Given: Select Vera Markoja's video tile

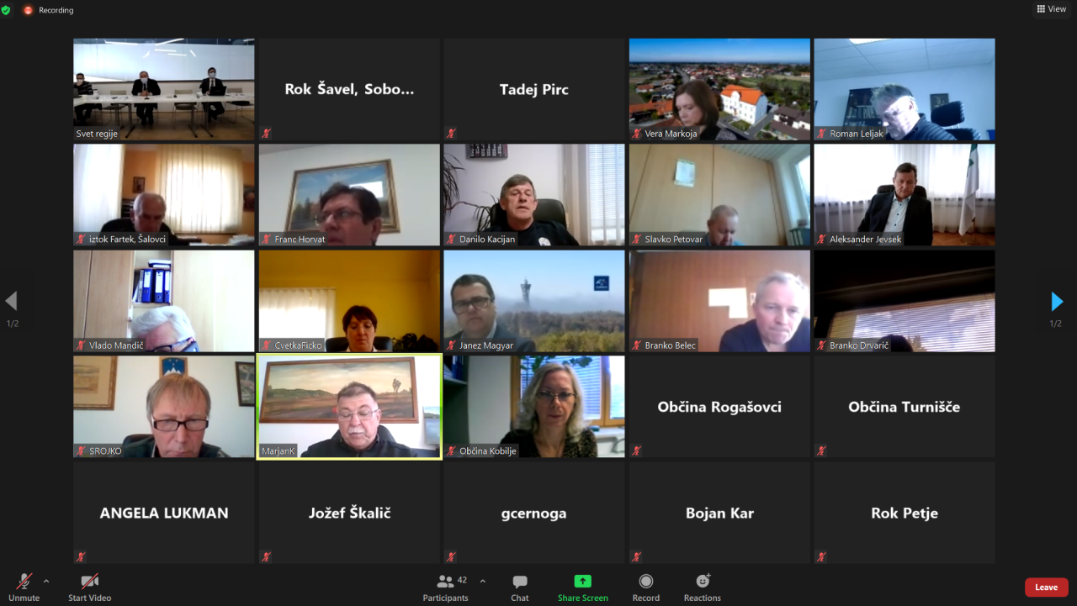Looking at the screenshot, I should pos(719,89).
